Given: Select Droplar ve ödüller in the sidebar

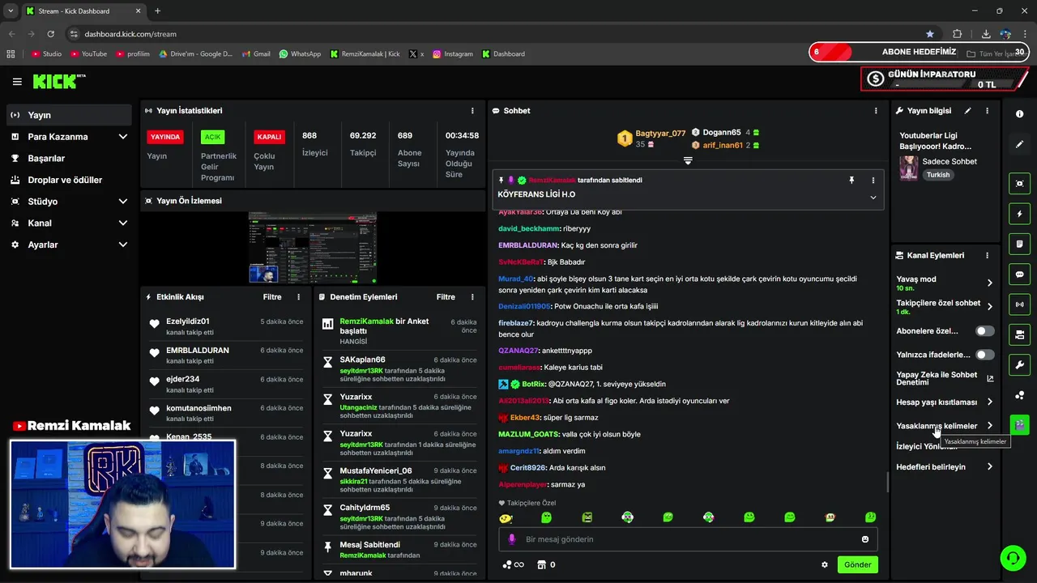Looking at the screenshot, I should pyautogui.click(x=69, y=180).
